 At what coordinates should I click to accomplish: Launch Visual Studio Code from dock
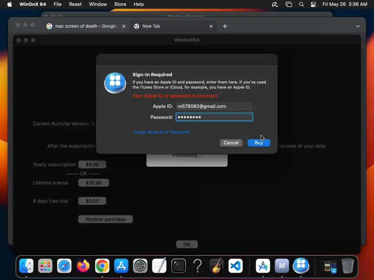click(x=236, y=266)
